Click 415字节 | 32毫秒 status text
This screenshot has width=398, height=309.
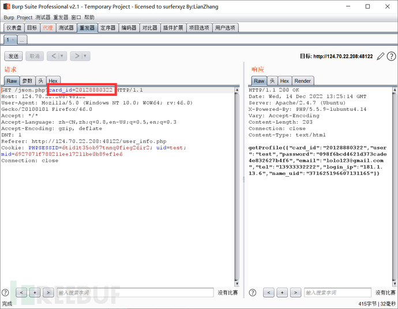pyautogui.click(x=377, y=304)
